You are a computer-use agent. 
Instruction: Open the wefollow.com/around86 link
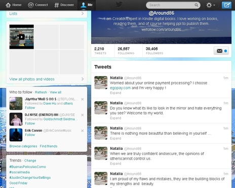pos(161,29)
